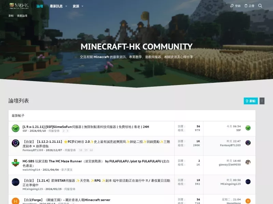Image resolution: width=273 pixels, height=204 pixels.
Task: Go to page 59 of FC夢幻峽谷 thread
Action: pos(86,150)
